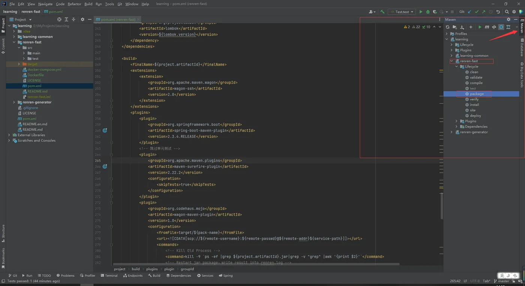Screen dimensions: 525x286
Task: Click renren-fast in navigation bar
Action: pos(31,12)
